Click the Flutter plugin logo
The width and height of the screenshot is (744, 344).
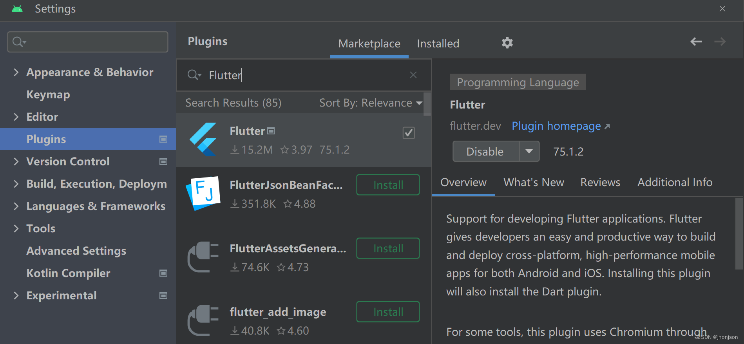coord(203,139)
